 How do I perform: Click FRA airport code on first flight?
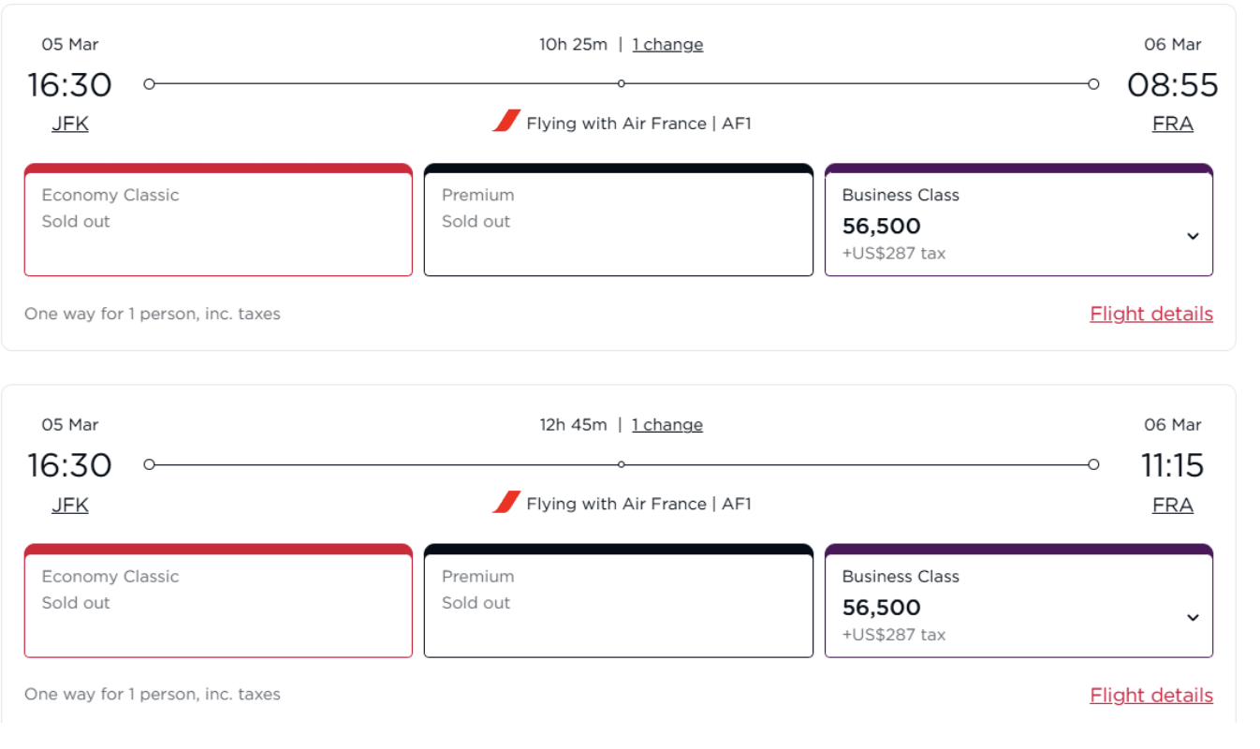[1172, 124]
